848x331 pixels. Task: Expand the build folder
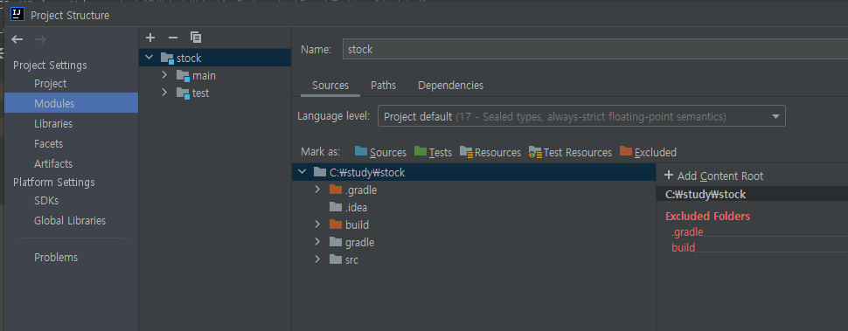pos(317,224)
